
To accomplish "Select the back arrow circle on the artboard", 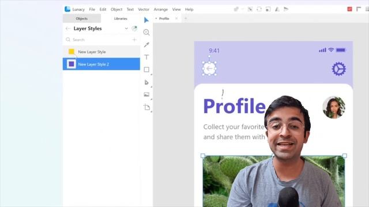I will (209, 68).
